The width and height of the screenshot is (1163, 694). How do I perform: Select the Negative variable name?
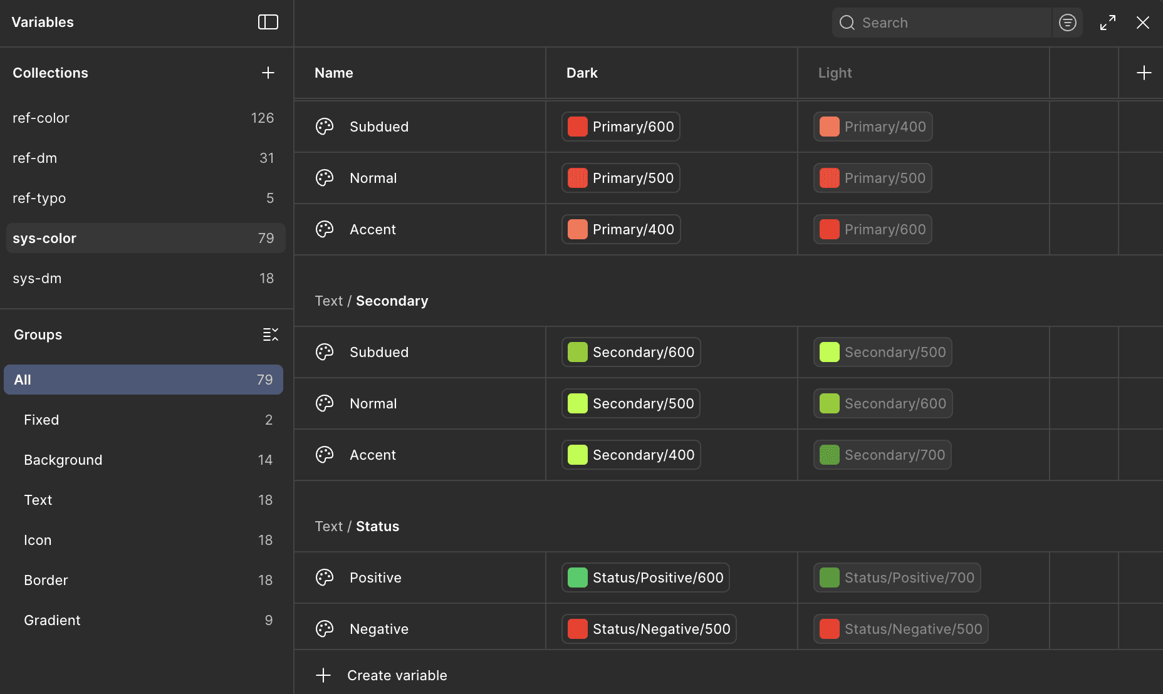379,629
